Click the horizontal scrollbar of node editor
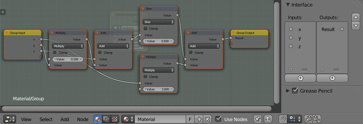Image resolution: width=363 pixels, height=124 pixels. click(x=137, y=109)
